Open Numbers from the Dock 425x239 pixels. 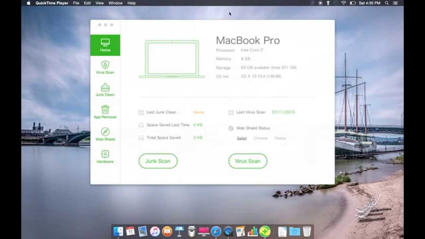pyautogui.click(x=253, y=231)
